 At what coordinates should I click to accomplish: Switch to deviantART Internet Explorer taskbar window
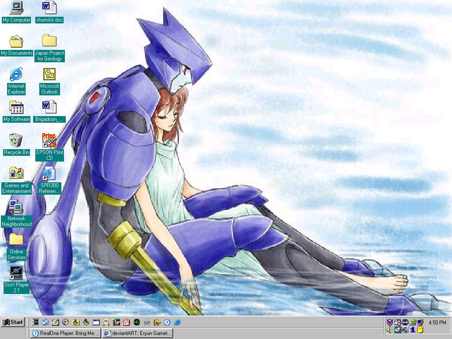(x=138, y=333)
